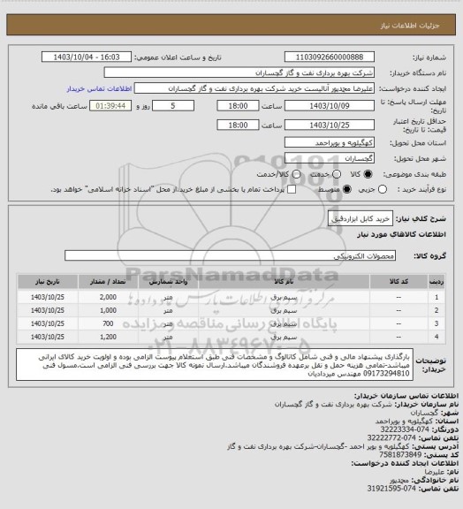Click the نام کالا column header
Image resolution: width=463 pixels, height=509 pixels.
285,282
